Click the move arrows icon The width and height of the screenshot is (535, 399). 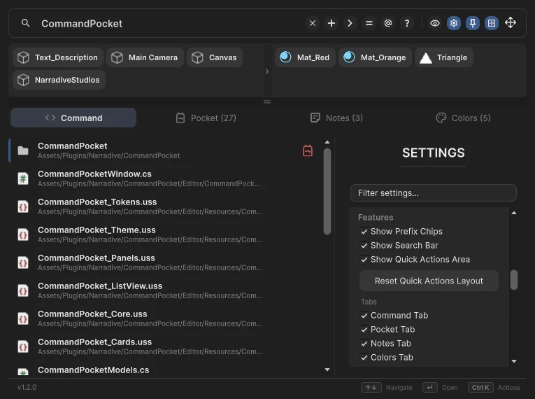click(511, 23)
